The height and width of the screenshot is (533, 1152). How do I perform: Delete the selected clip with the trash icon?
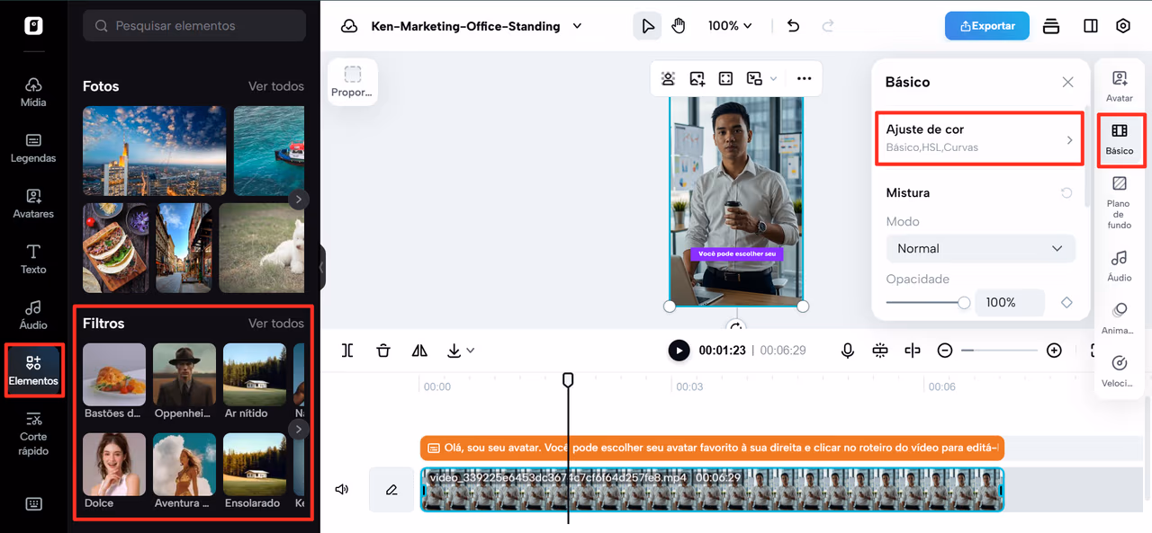click(383, 351)
